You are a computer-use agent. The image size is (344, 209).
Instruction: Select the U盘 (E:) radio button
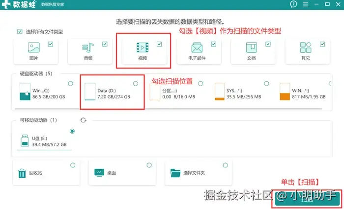(x=72, y=131)
